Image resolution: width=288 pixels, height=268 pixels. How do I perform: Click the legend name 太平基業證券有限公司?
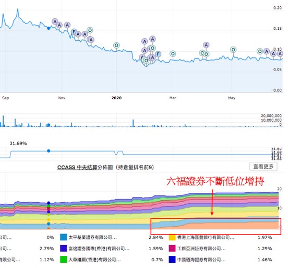[x=92, y=237]
